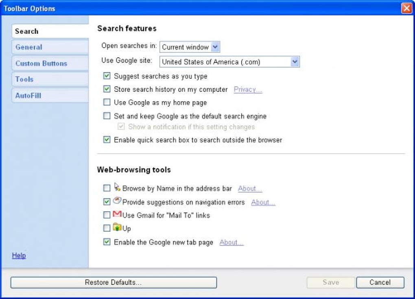Open About link for Browse by Name
Image resolution: width=415 pixels, height=299 pixels.
(x=250, y=188)
